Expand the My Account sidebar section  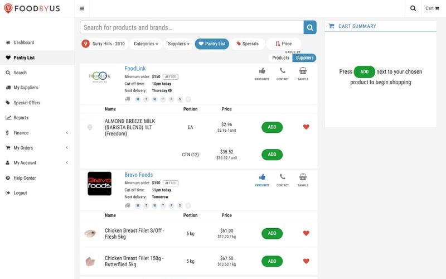tap(37, 163)
